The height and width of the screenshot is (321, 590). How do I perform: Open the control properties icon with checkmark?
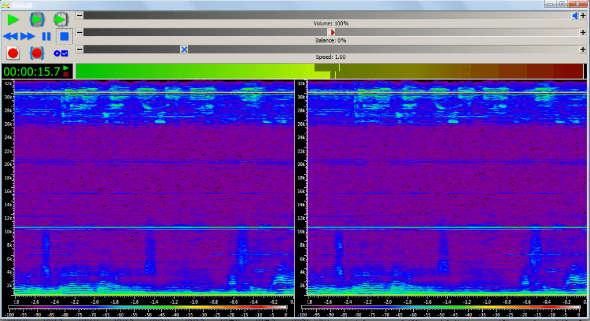tap(60, 54)
